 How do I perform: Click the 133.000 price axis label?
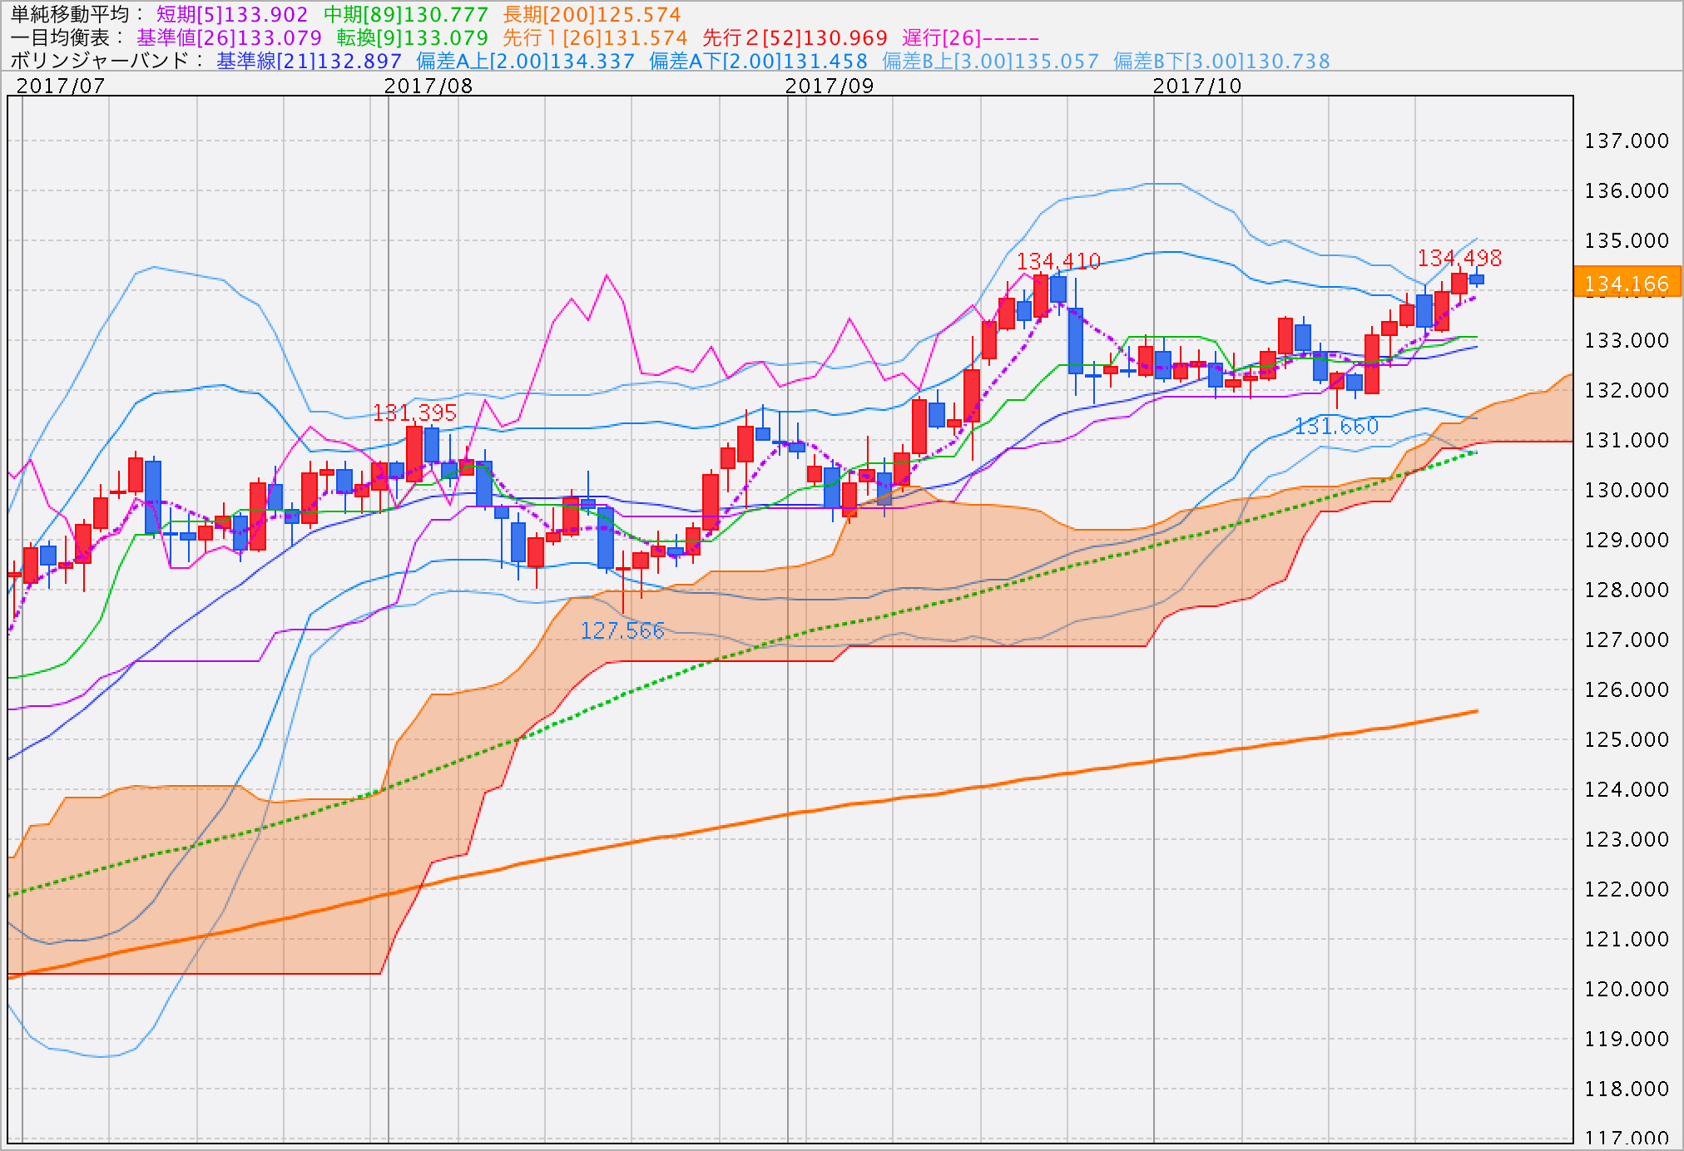tap(1627, 340)
